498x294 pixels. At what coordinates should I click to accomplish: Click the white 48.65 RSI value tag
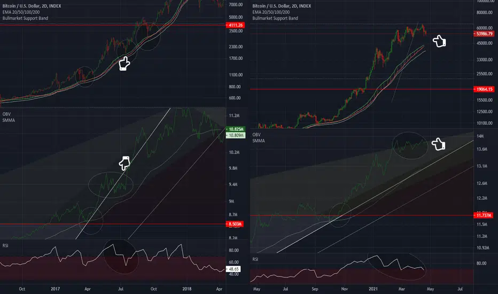pos(234,269)
